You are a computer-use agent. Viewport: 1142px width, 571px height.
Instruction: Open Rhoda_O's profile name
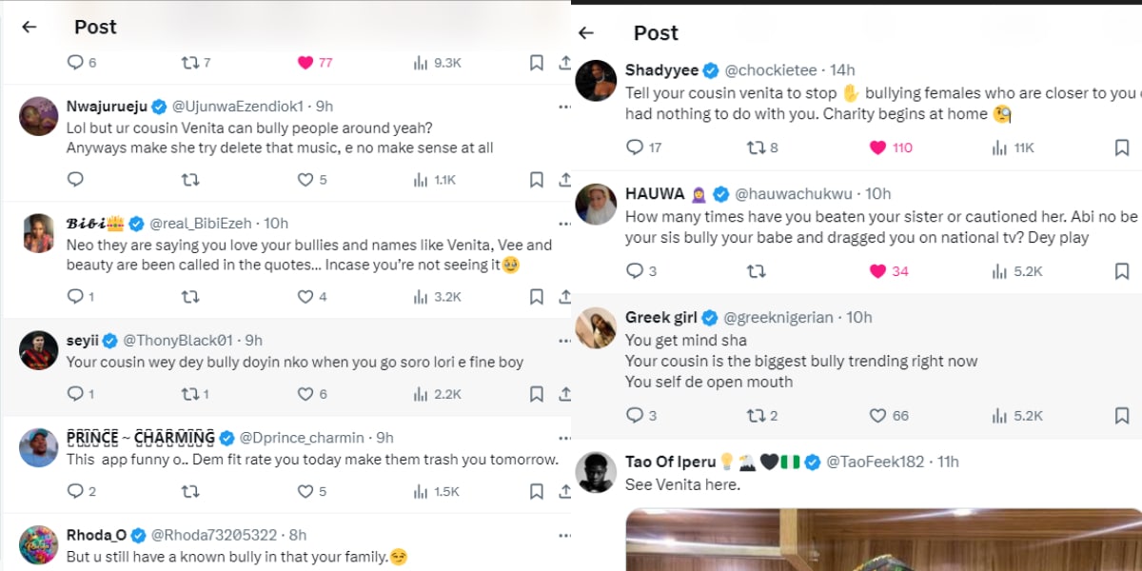95,535
